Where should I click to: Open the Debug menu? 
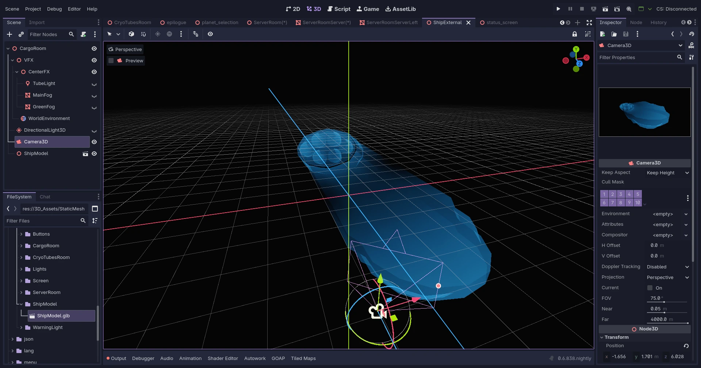(54, 9)
